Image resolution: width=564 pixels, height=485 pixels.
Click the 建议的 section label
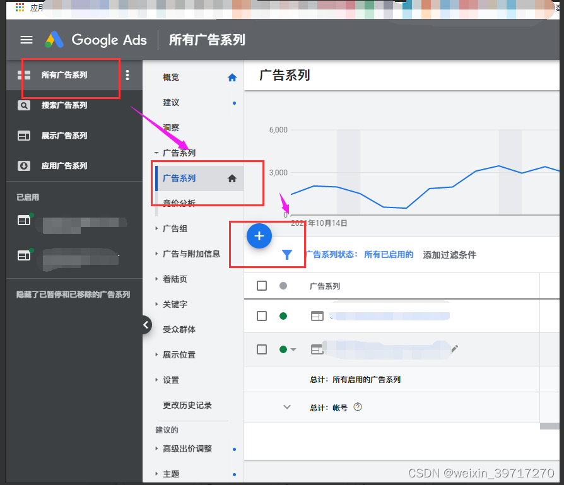(x=167, y=430)
